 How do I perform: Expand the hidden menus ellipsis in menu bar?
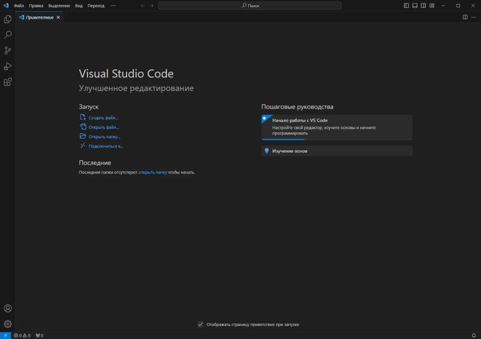click(113, 6)
